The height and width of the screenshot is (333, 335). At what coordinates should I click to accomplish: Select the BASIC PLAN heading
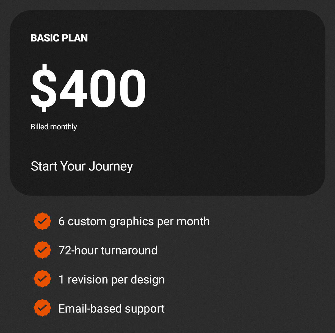pos(59,38)
